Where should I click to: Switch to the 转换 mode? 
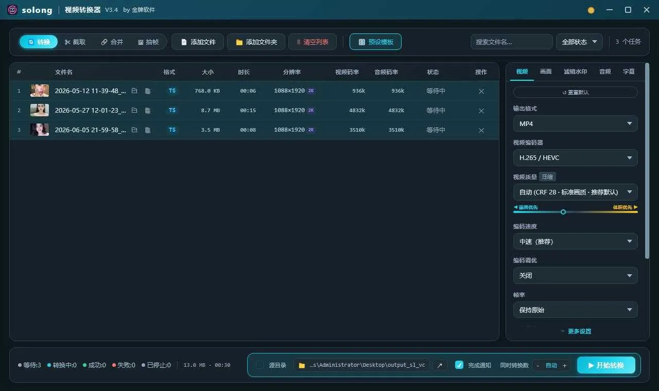tap(39, 42)
